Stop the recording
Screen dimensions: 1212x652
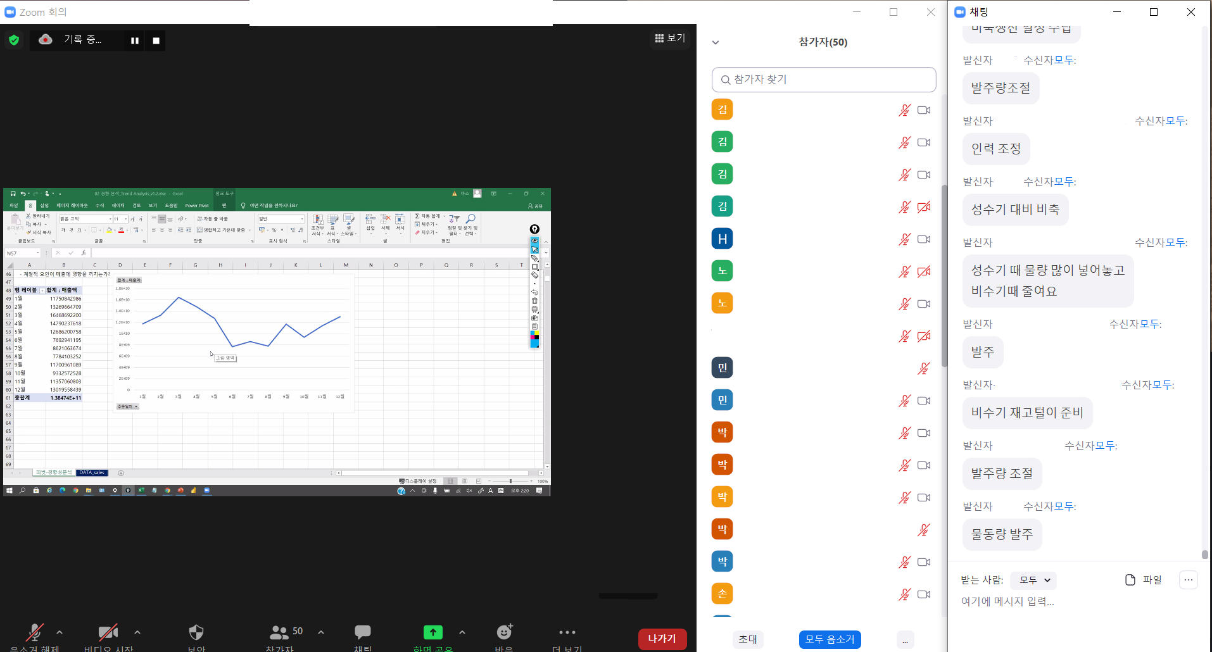156,41
